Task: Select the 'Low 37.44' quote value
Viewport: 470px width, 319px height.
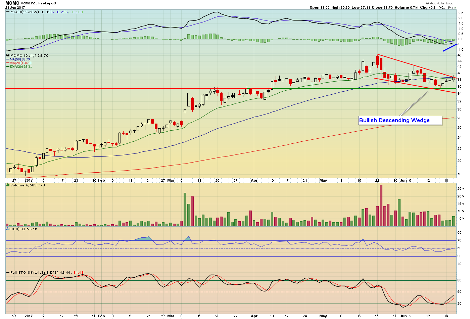Action: (361, 7)
